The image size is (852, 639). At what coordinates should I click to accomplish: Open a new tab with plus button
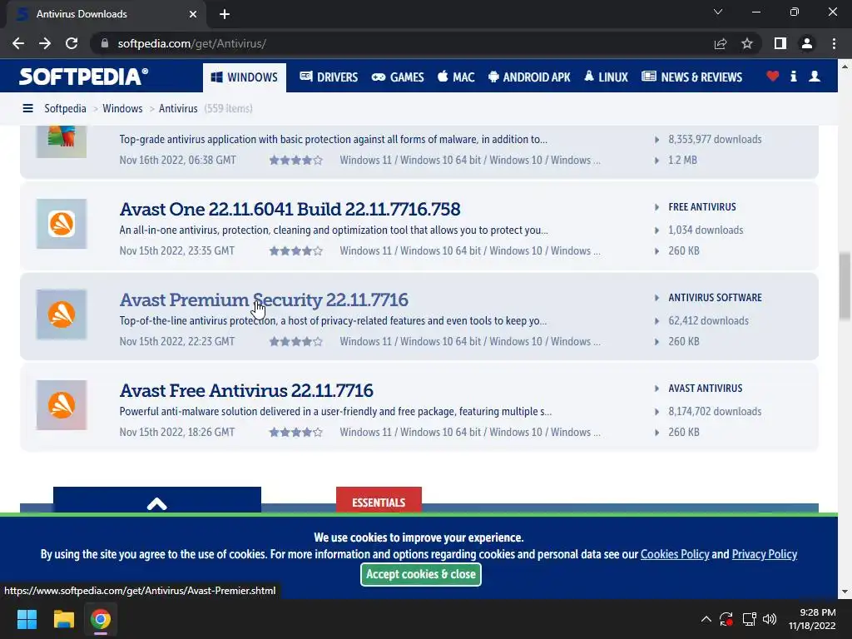coord(225,14)
